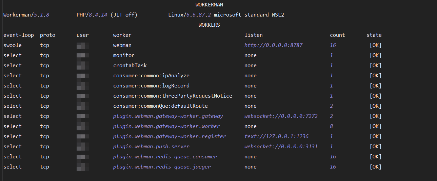
Task: Open the http://0.0.0.0:8787 listen address
Action: 273,45
